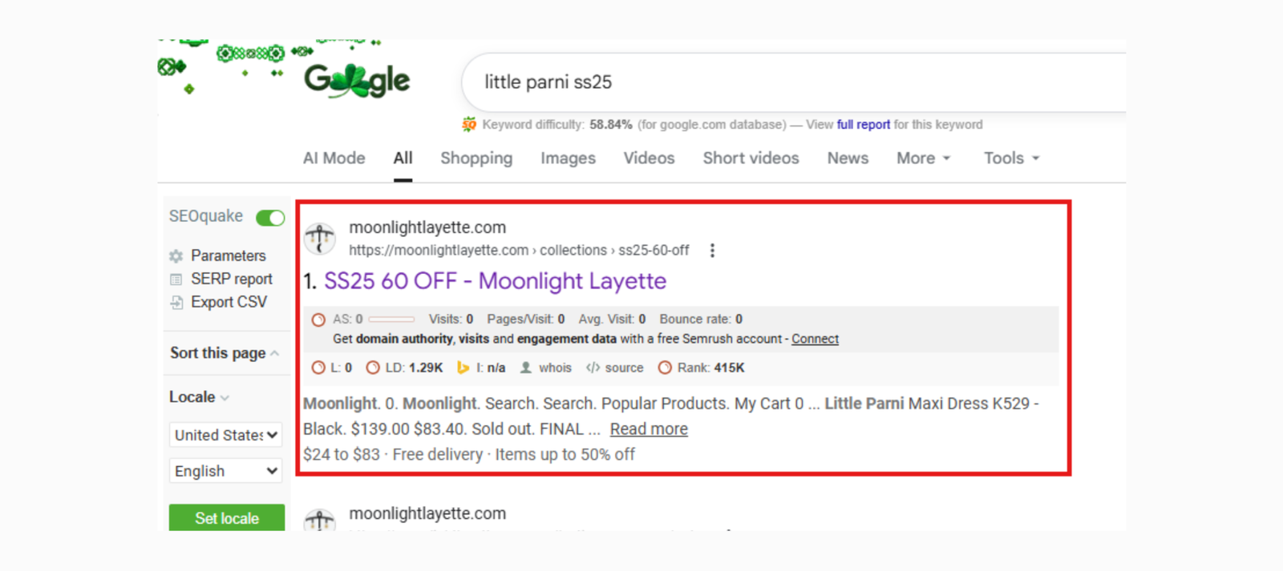Open the United States locale dropdown
The image size is (1283, 571).
pos(226,435)
